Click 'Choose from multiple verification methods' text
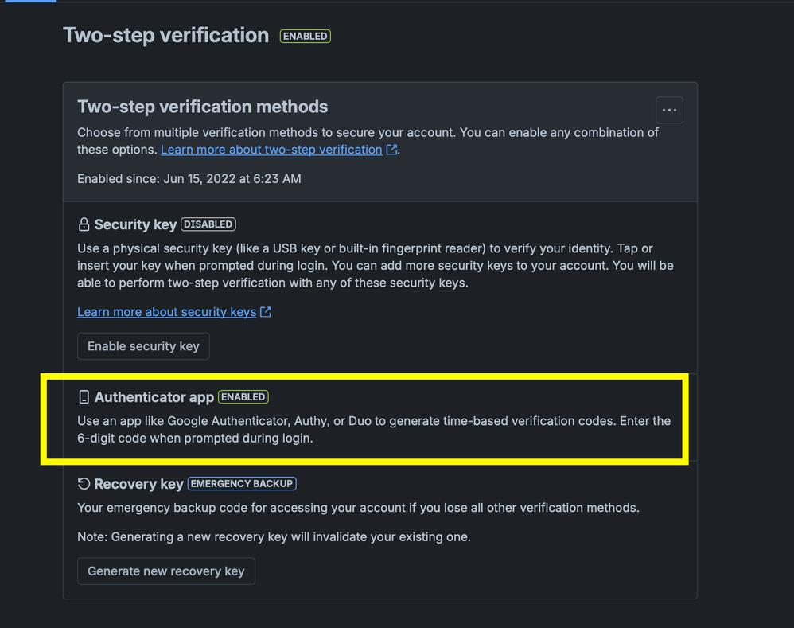Image resolution: width=794 pixels, height=628 pixels. tap(368, 141)
